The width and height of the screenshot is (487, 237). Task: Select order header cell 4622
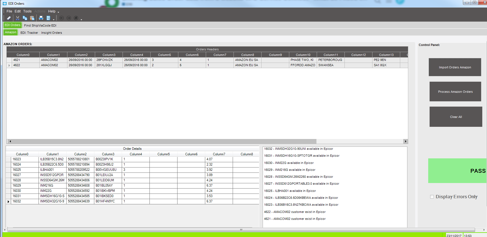pyautogui.click(x=26, y=65)
